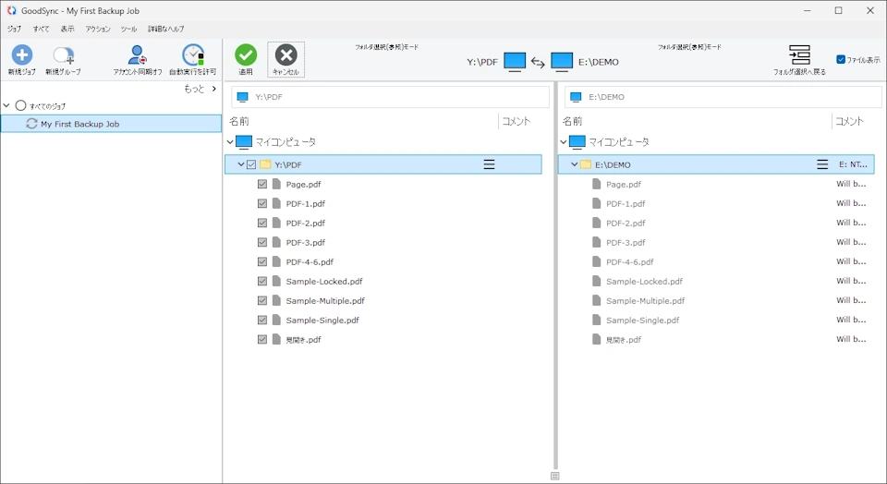The image size is (887, 484).
Task: Collapse the すべてのジョブ tree node
Action: coord(6,105)
